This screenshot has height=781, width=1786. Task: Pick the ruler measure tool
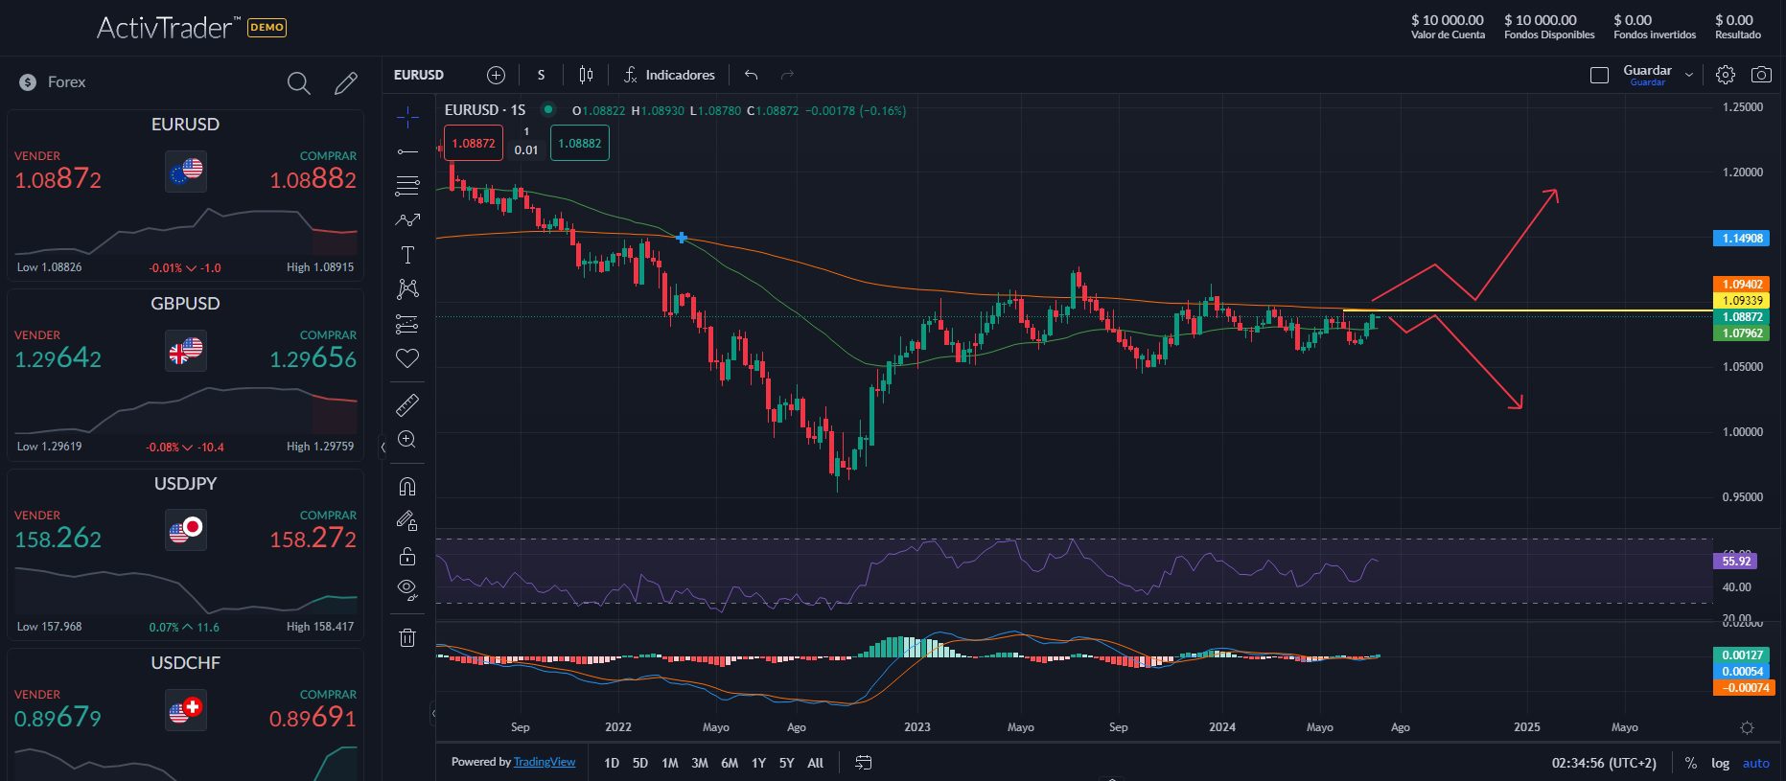(x=407, y=405)
